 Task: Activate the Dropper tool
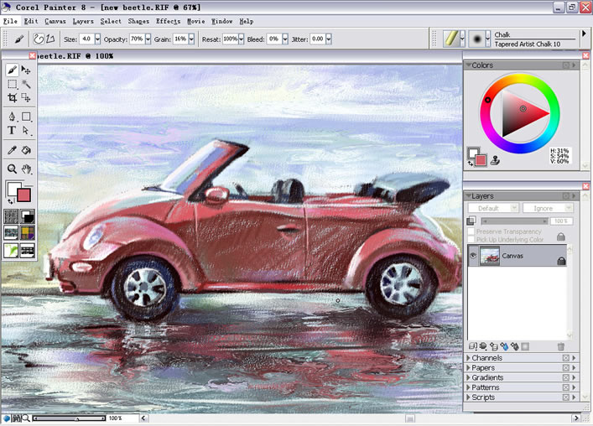[12, 150]
